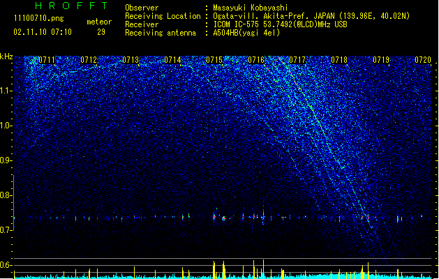Select the filename 11100710.png

(39, 18)
